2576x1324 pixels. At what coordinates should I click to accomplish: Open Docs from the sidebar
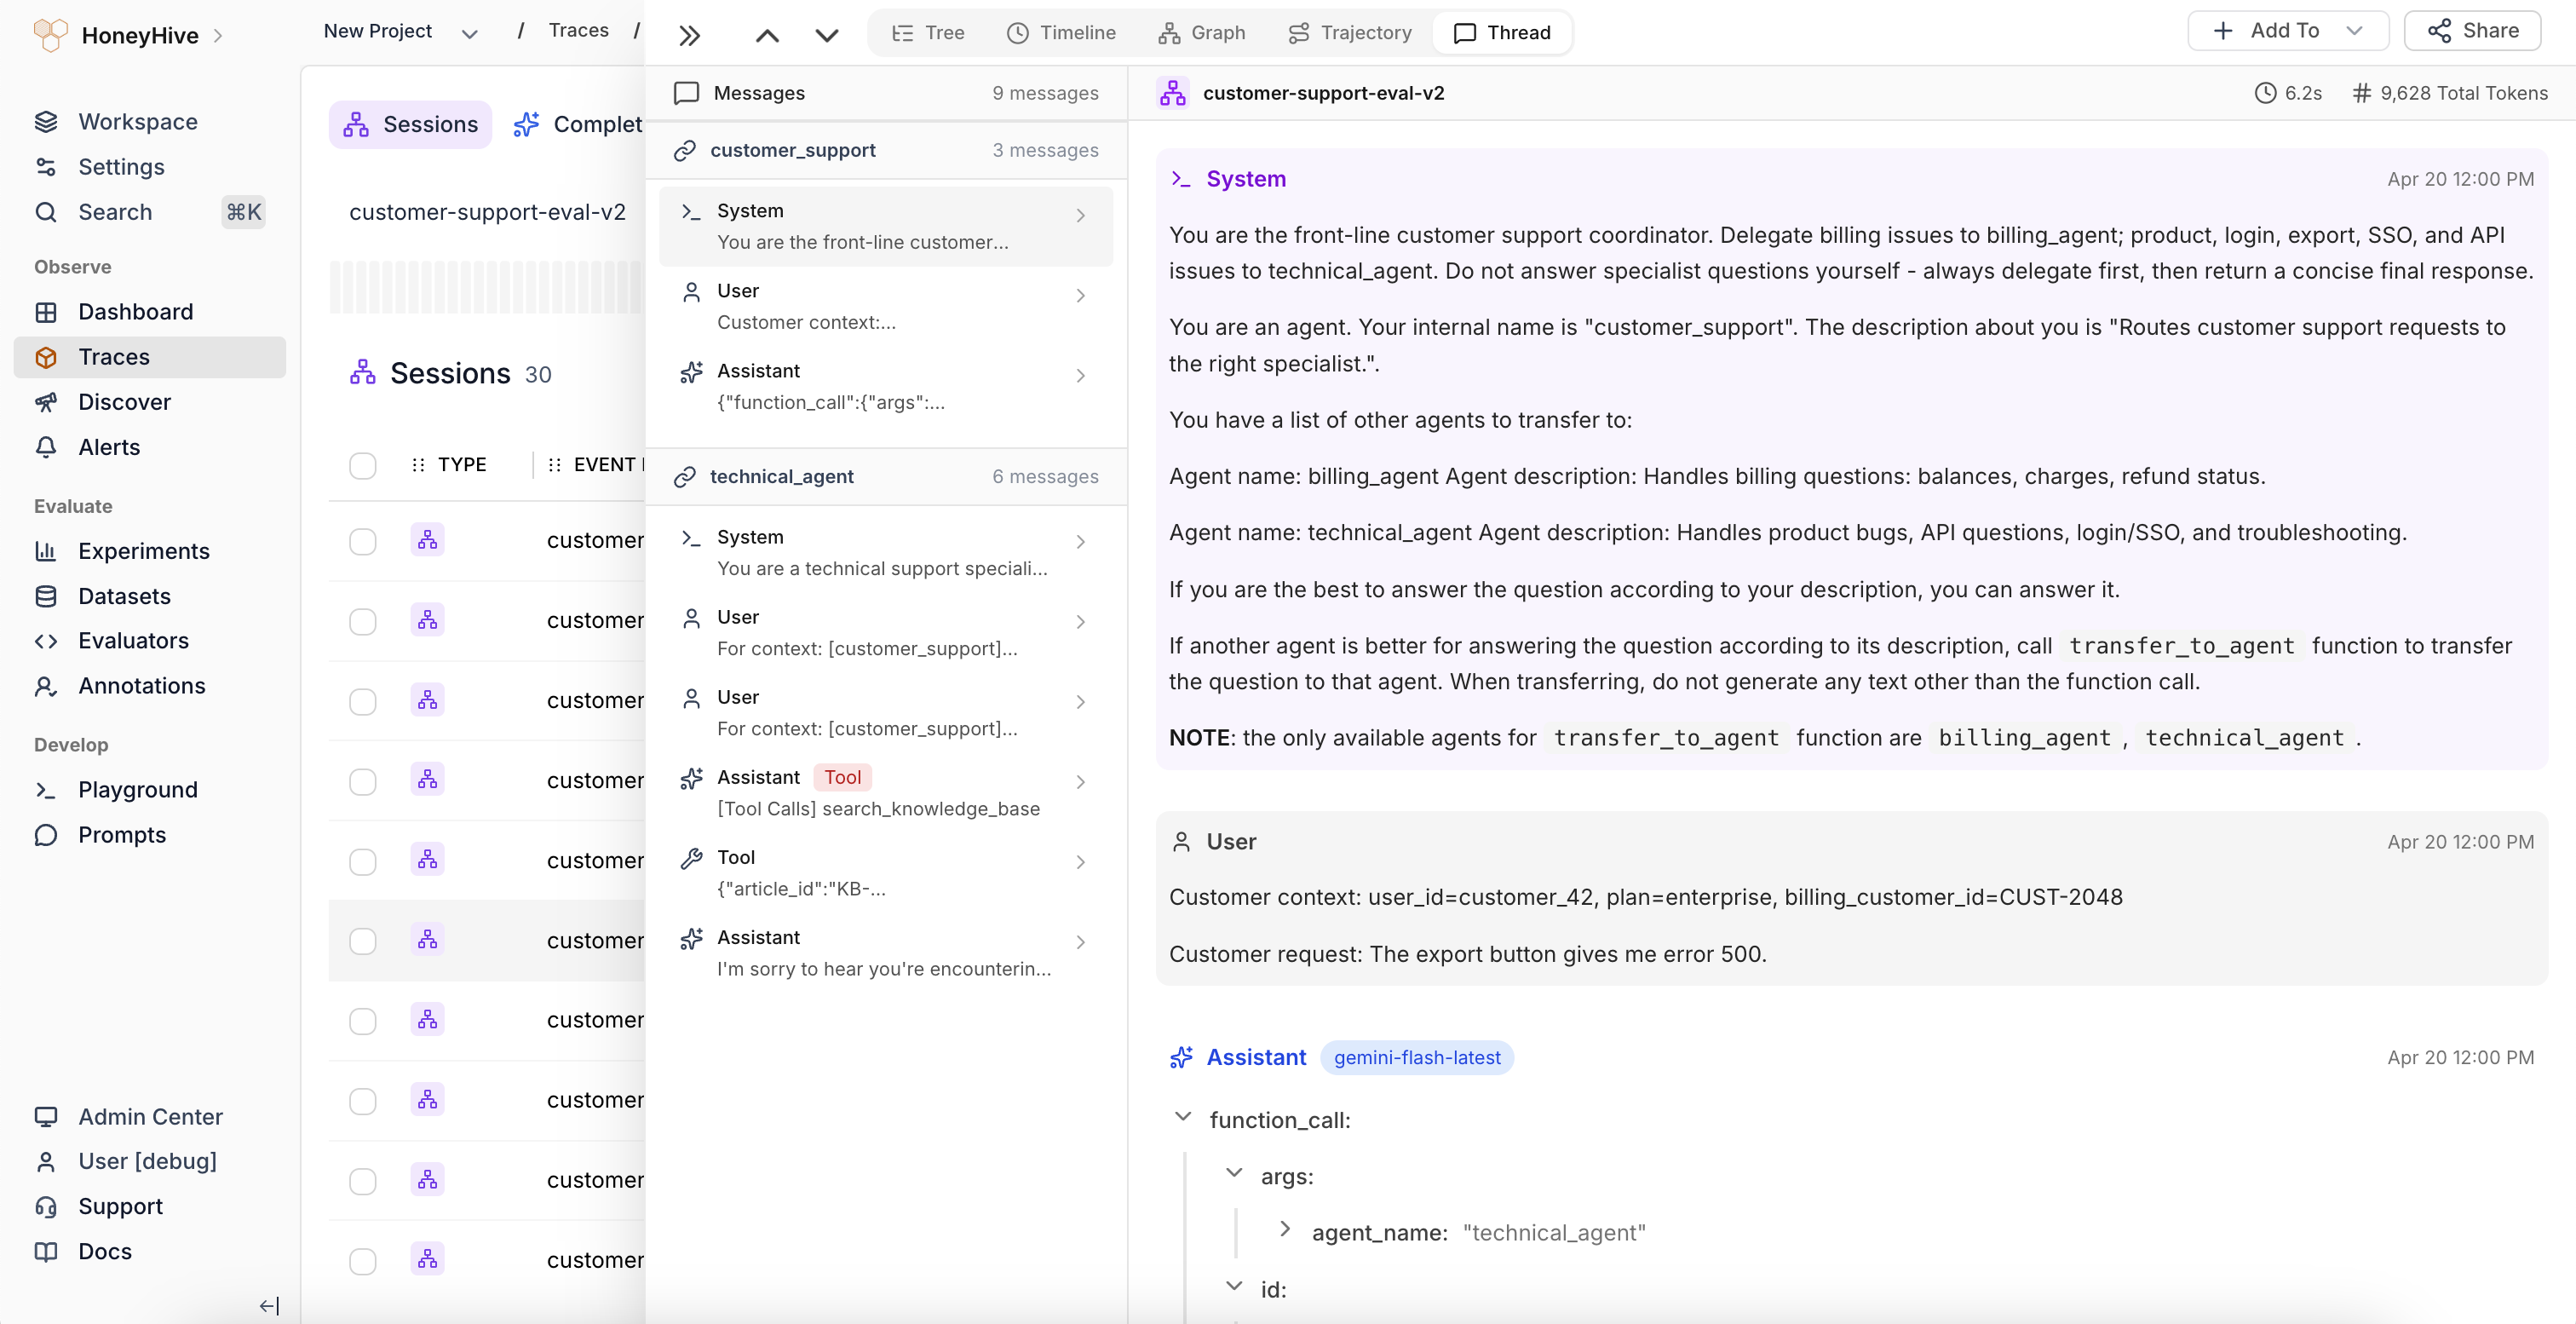click(104, 1251)
